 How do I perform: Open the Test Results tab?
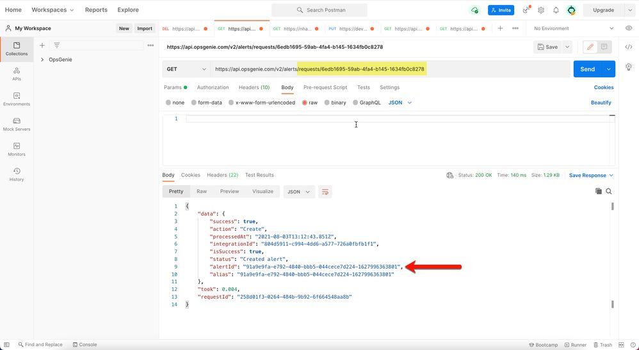point(259,175)
